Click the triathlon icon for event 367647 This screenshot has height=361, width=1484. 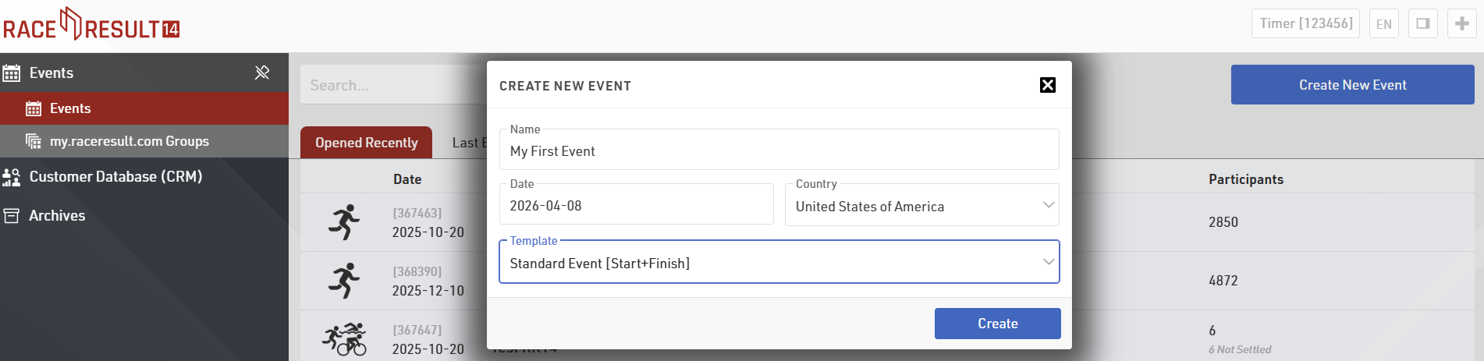point(344,339)
